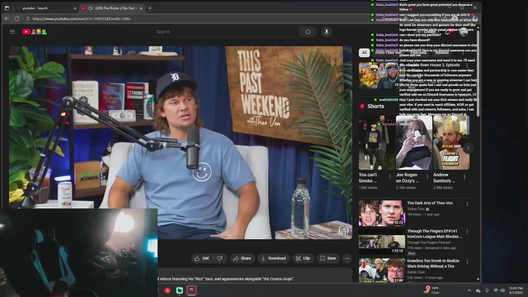This screenshot has width=528, height=297.
Task: Go back using the browser back arrow
Action: [x=7, y=19]
